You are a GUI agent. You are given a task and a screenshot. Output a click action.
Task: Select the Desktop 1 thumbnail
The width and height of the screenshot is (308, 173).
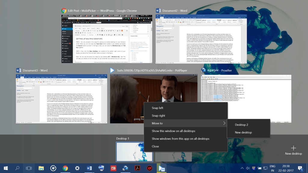coord(134,152)
